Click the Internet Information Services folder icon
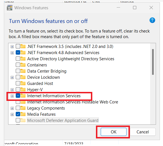163x146 pixels. [x=23, y=96]
